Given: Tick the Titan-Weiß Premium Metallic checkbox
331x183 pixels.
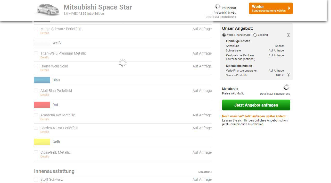Looking at the screenshot, I should [x=36, y=53].
